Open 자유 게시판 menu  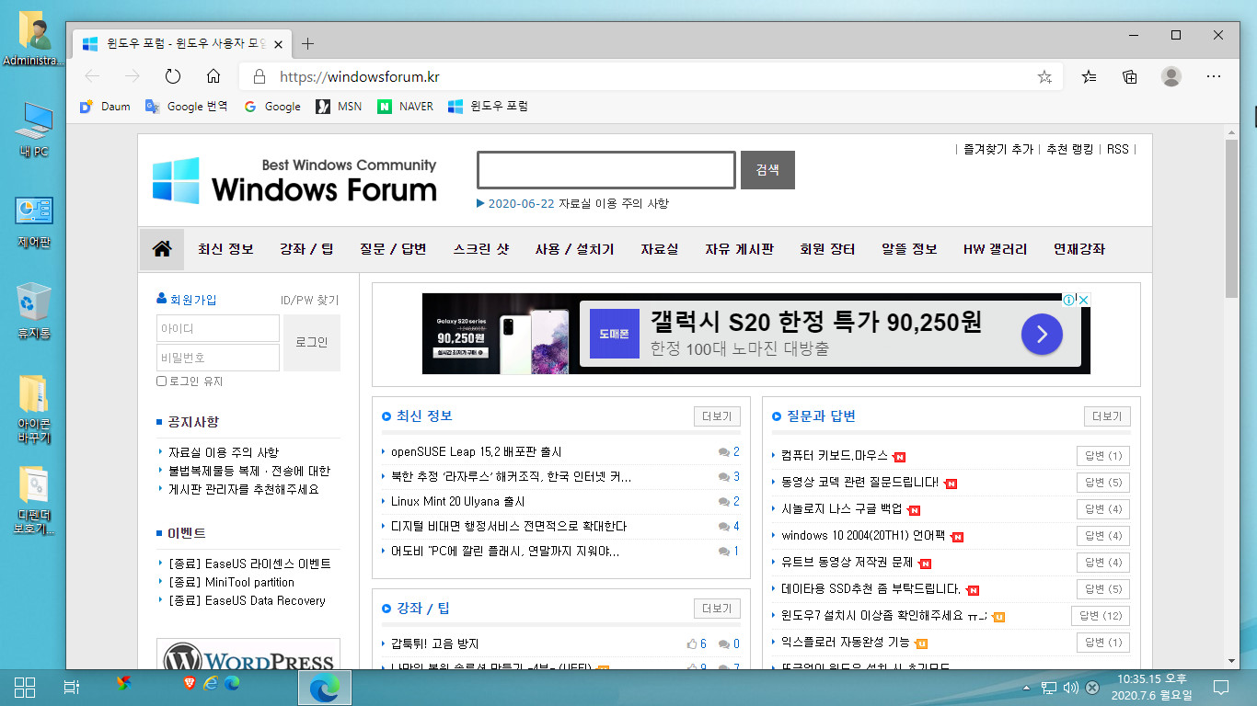[739, 249]
